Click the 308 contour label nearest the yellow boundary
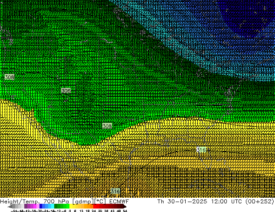This screenshot has width=275, height=212. pyautogui.click(x=107, y=126)
